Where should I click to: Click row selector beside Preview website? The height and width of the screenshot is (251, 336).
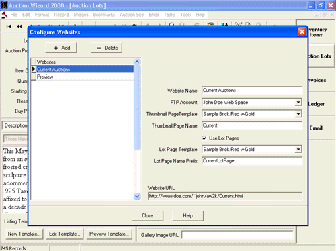pos(33,77)
